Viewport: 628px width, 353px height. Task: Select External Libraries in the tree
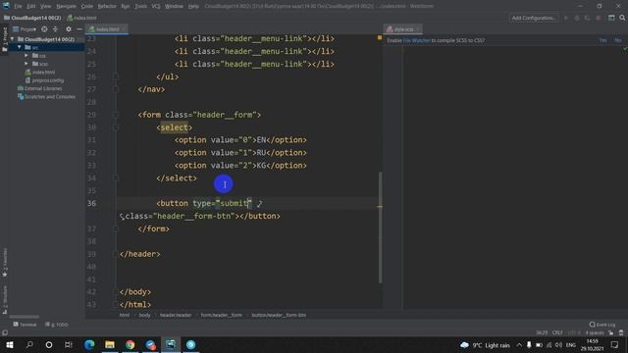pos(40,88)
